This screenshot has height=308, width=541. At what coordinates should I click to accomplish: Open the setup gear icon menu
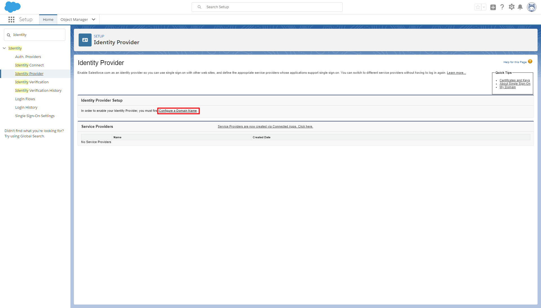click(x=511, y=7)
